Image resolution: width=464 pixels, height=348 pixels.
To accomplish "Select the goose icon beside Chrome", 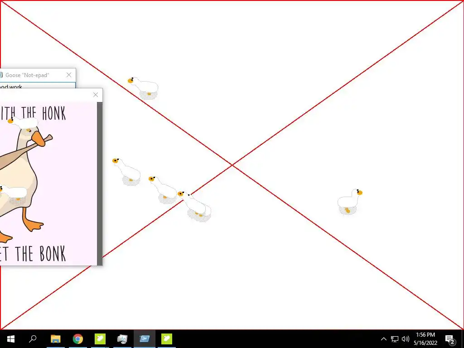I will point(100,339).
